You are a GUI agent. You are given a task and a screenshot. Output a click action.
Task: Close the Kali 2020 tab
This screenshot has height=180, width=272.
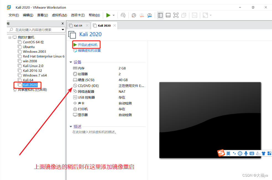click(114, 25)
